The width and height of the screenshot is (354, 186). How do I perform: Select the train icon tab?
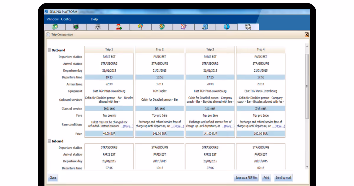248,27
